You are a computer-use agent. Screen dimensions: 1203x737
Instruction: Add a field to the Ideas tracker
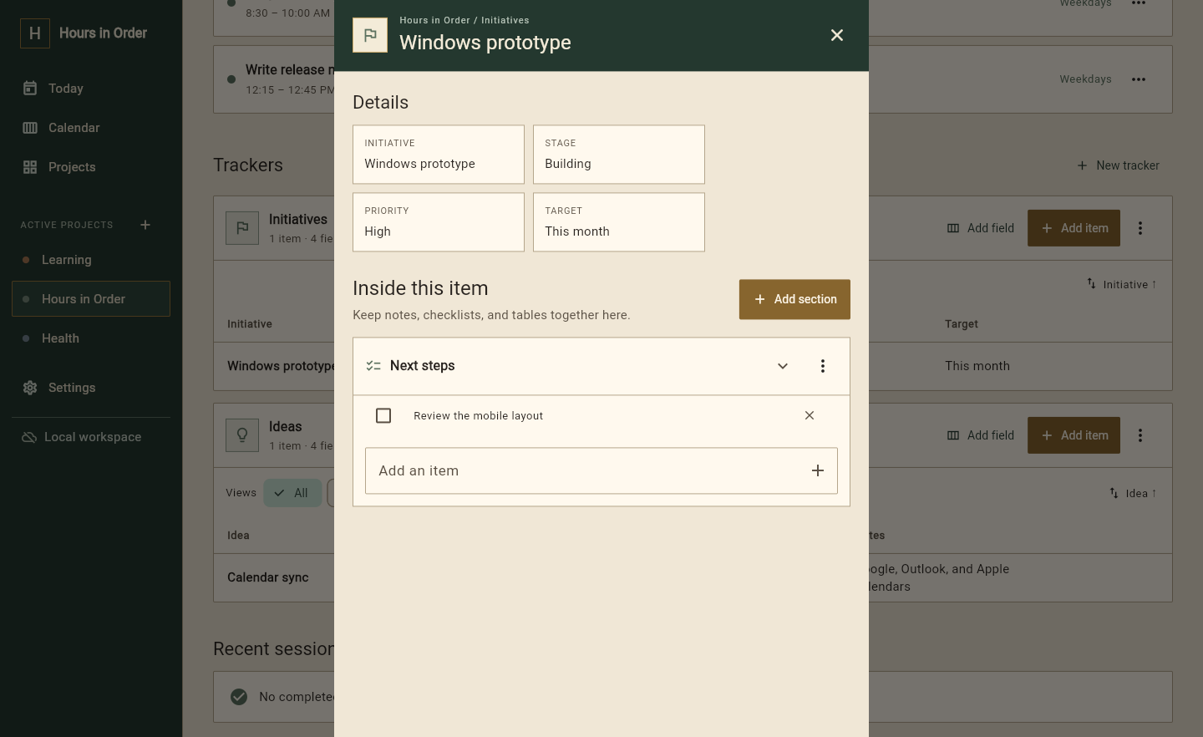981,435
